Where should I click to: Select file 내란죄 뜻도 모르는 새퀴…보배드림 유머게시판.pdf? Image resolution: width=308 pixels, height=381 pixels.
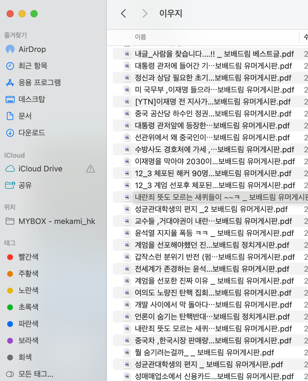213,329
